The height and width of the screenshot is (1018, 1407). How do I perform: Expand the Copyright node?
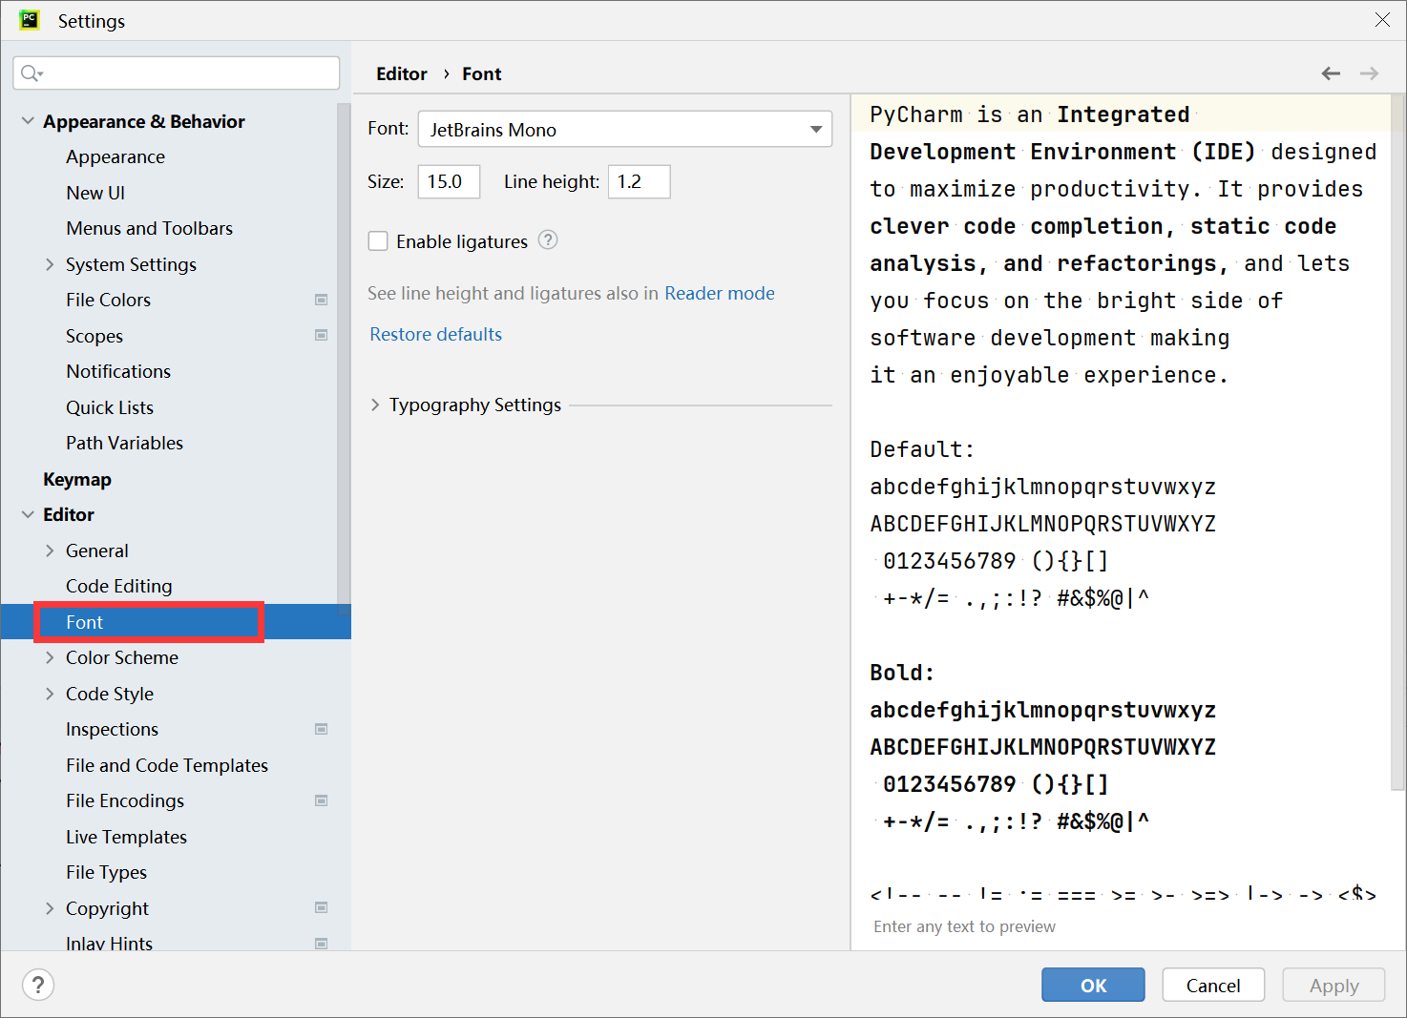[x=50, y=908]
